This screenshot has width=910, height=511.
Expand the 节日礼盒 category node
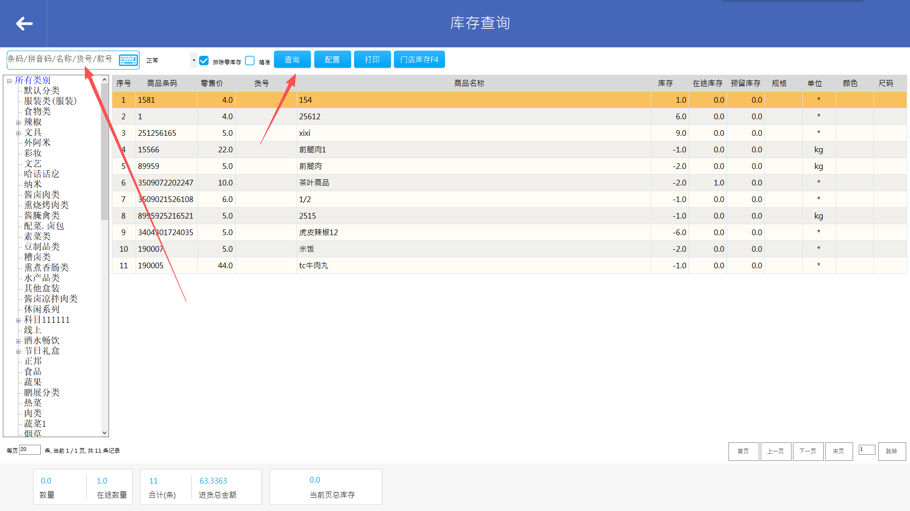pyautogui.click(x=18, y=352)
